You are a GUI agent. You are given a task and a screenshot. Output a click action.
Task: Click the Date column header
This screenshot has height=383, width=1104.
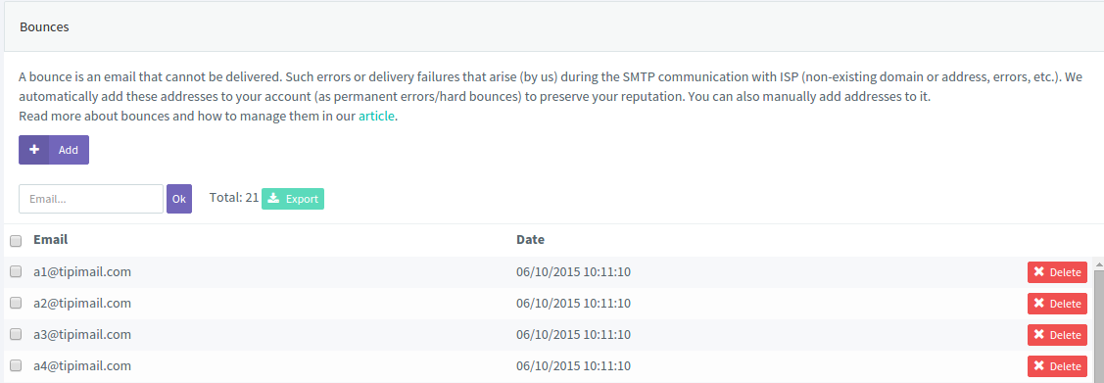tap(530, 239)
